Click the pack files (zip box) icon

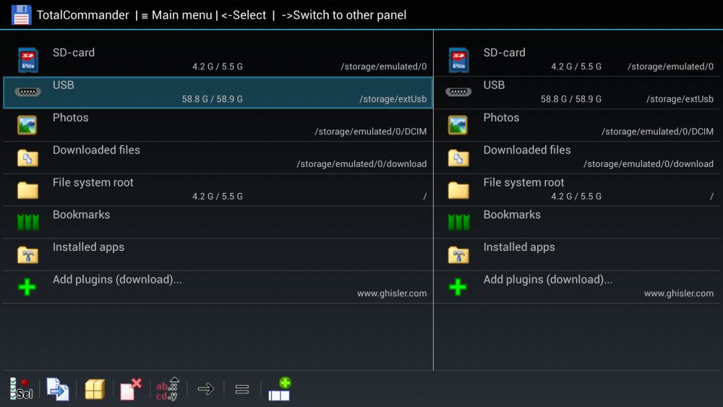[x=95, y=389]
